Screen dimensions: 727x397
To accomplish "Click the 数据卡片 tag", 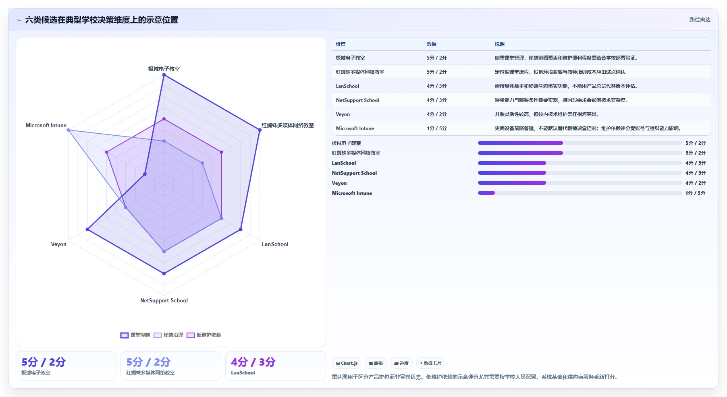I will pyautogui.click(x=430, y=363).
